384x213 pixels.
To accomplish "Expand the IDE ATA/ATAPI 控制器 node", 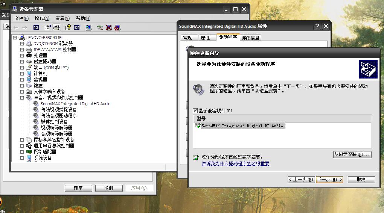I will [x=22, y=50].
